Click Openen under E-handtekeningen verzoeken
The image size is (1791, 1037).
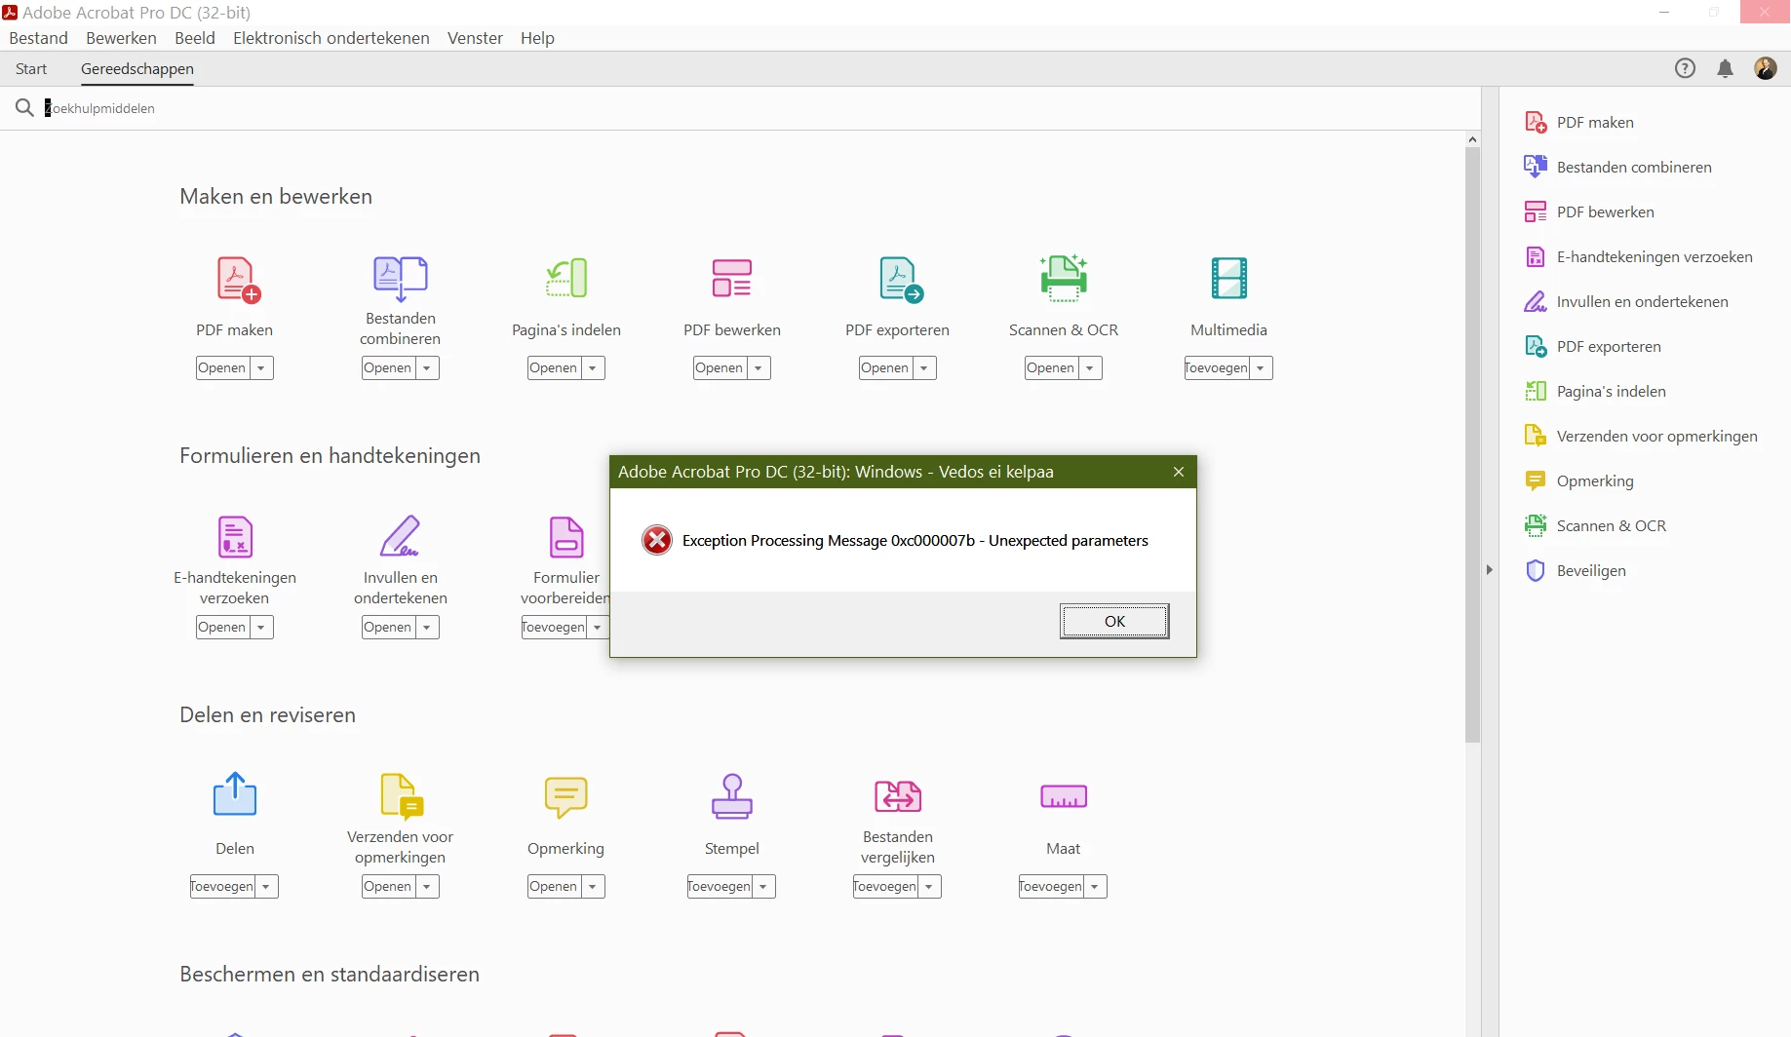click(222, 628)
